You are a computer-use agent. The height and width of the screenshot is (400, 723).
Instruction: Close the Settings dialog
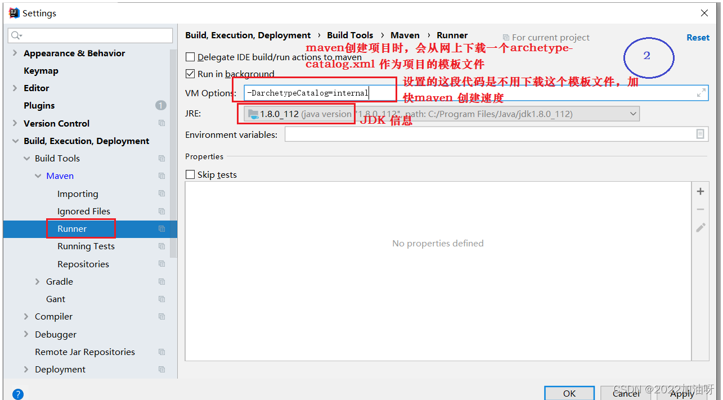tap(704, 13)
